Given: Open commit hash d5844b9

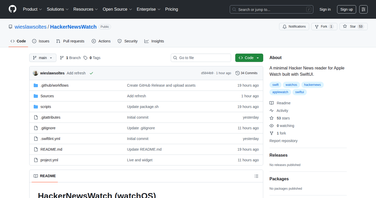Looking at the screenshot, I should click(207, 73).
